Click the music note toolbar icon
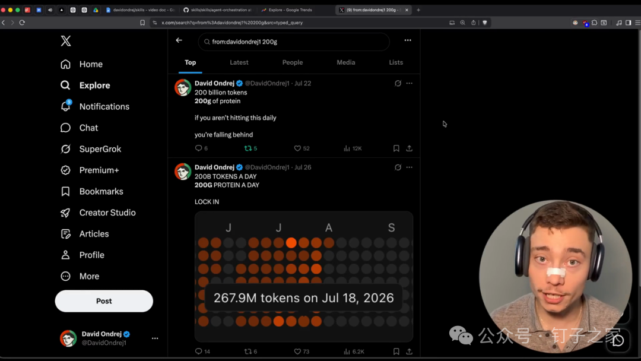This screenshot has height=361, width=641. [619, 23]
